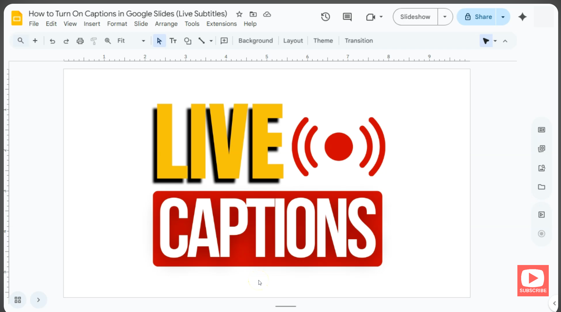Open the zoom level Fit dropdown
This screenshot has height=312, width=561.
(131, 41)
